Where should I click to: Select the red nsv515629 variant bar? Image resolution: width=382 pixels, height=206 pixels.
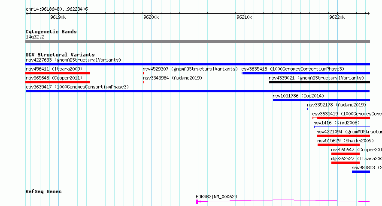click(x=339, y=145)
